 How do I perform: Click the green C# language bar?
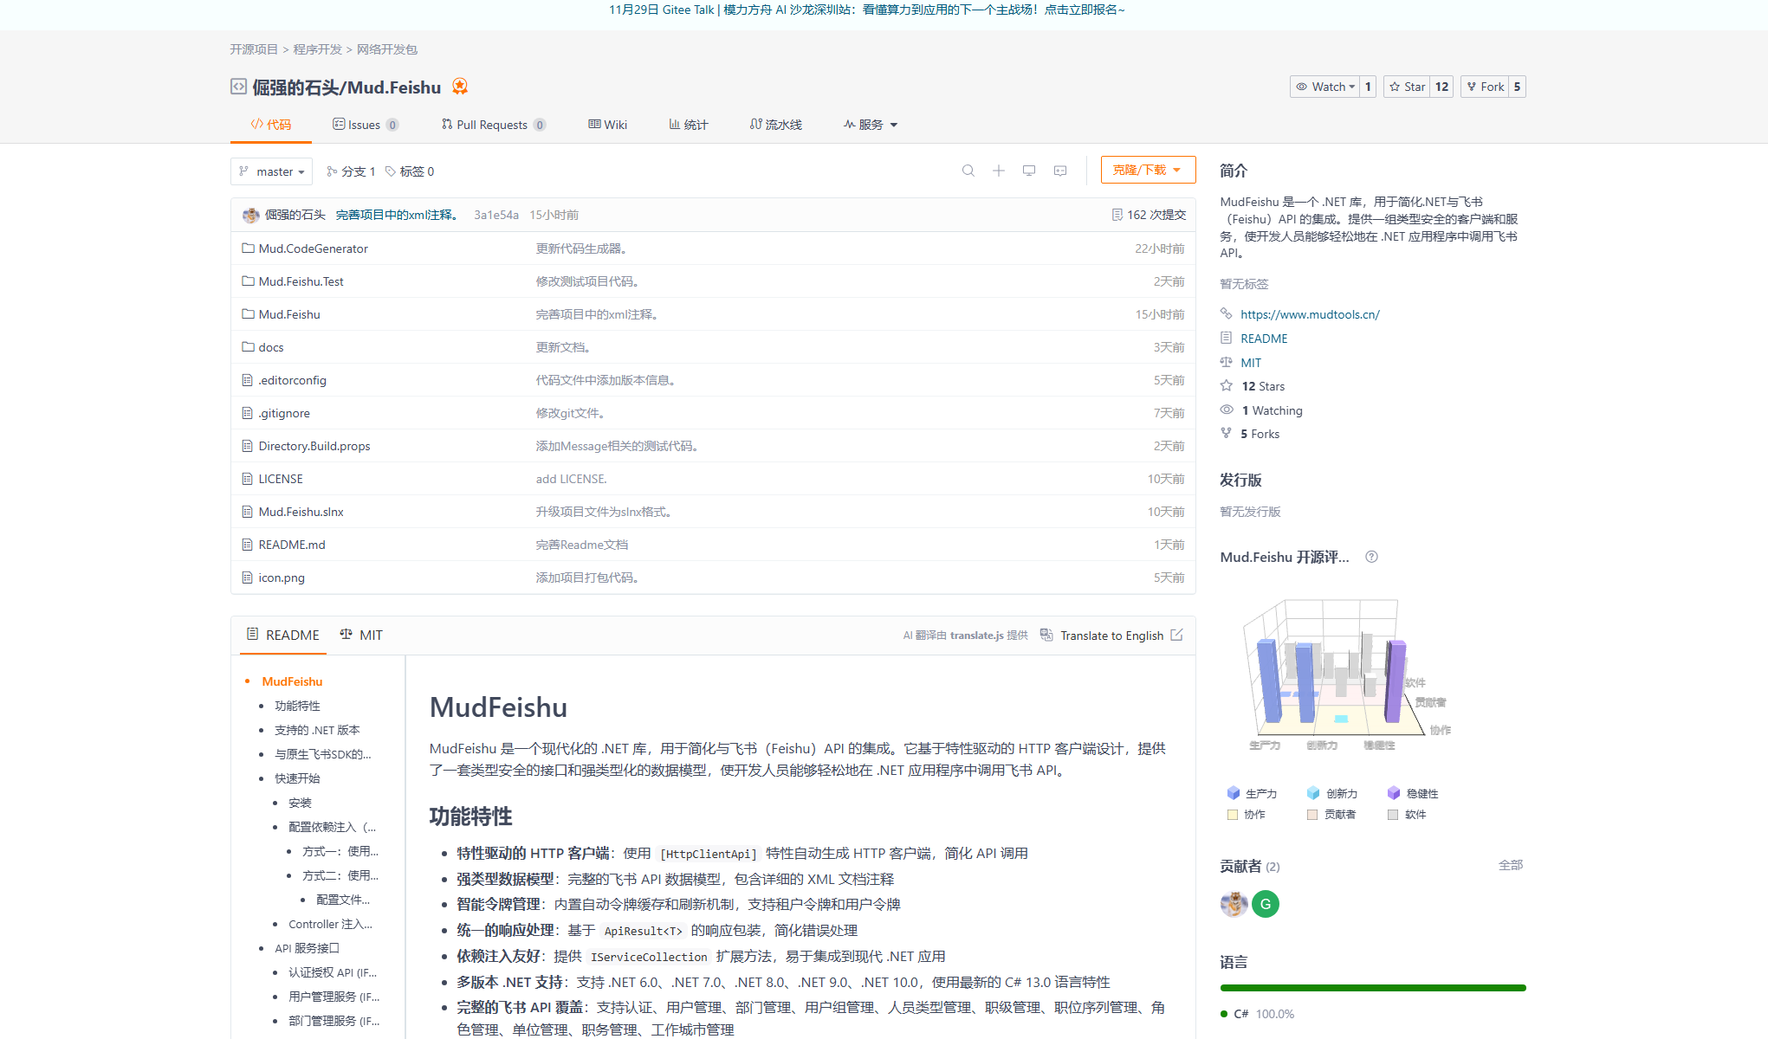tap(1373, 988)
